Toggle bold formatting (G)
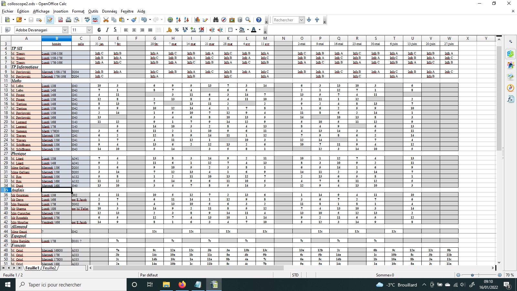 (x=99, y=30)
